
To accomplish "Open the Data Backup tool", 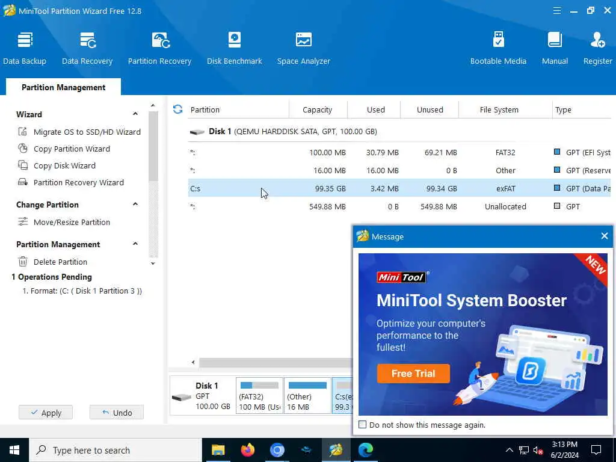I will pyautogui.click(x=25, y=48).
